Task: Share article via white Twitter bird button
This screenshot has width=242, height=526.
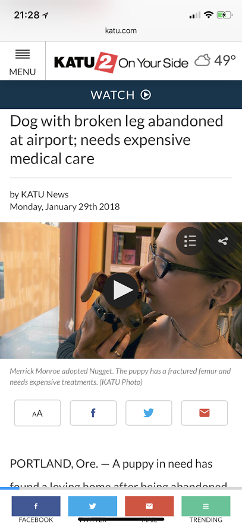Action: (149, 413)
